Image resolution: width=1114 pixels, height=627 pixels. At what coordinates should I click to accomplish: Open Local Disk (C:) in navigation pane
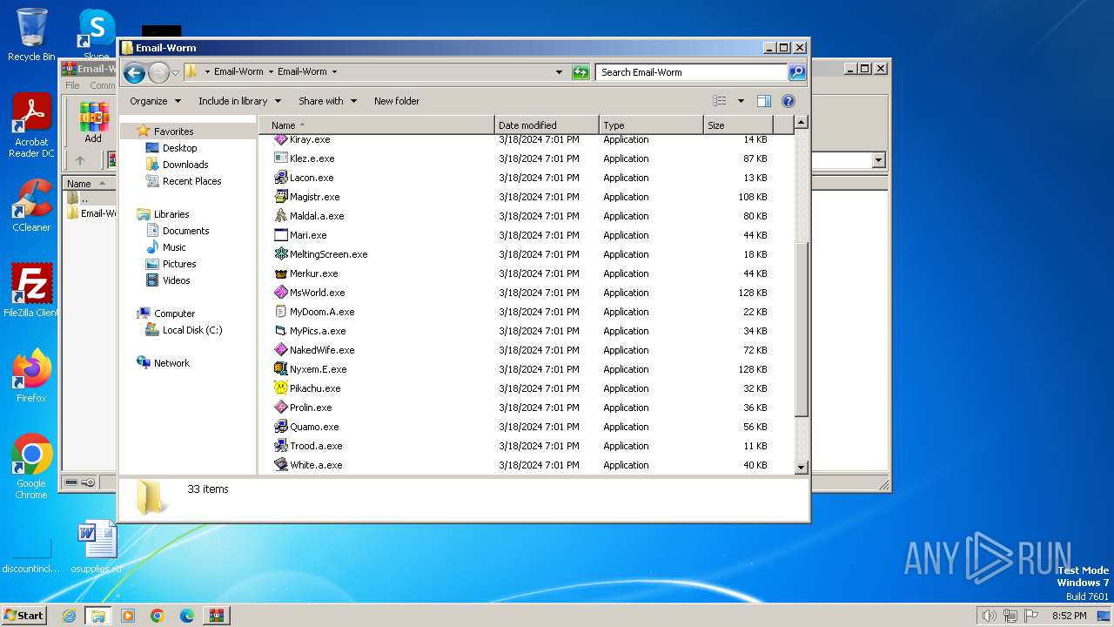pos(192,330)
